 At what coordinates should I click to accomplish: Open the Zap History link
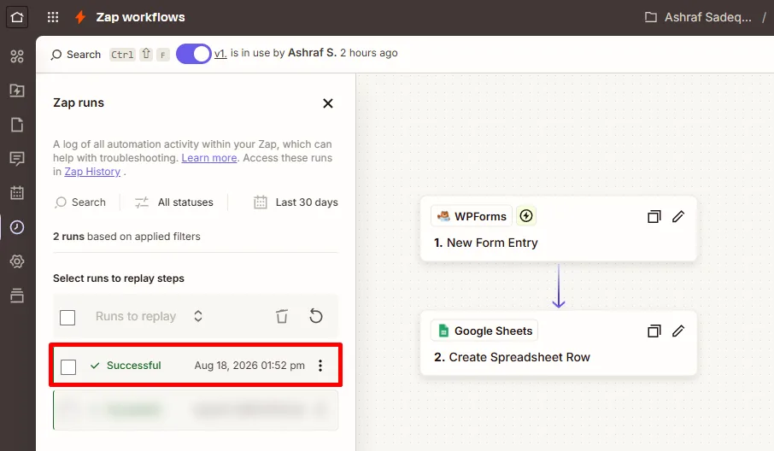click(92, 171)
